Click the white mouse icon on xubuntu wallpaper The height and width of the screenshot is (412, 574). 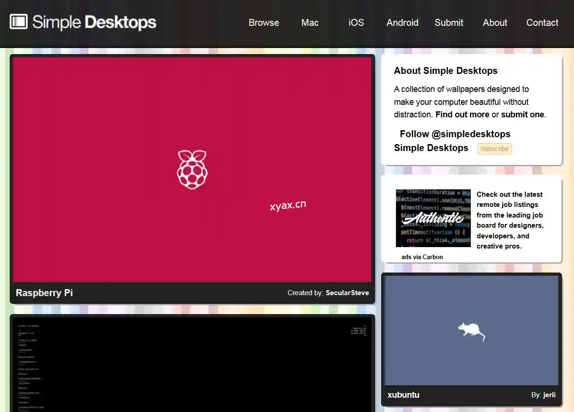coord(471,332)
